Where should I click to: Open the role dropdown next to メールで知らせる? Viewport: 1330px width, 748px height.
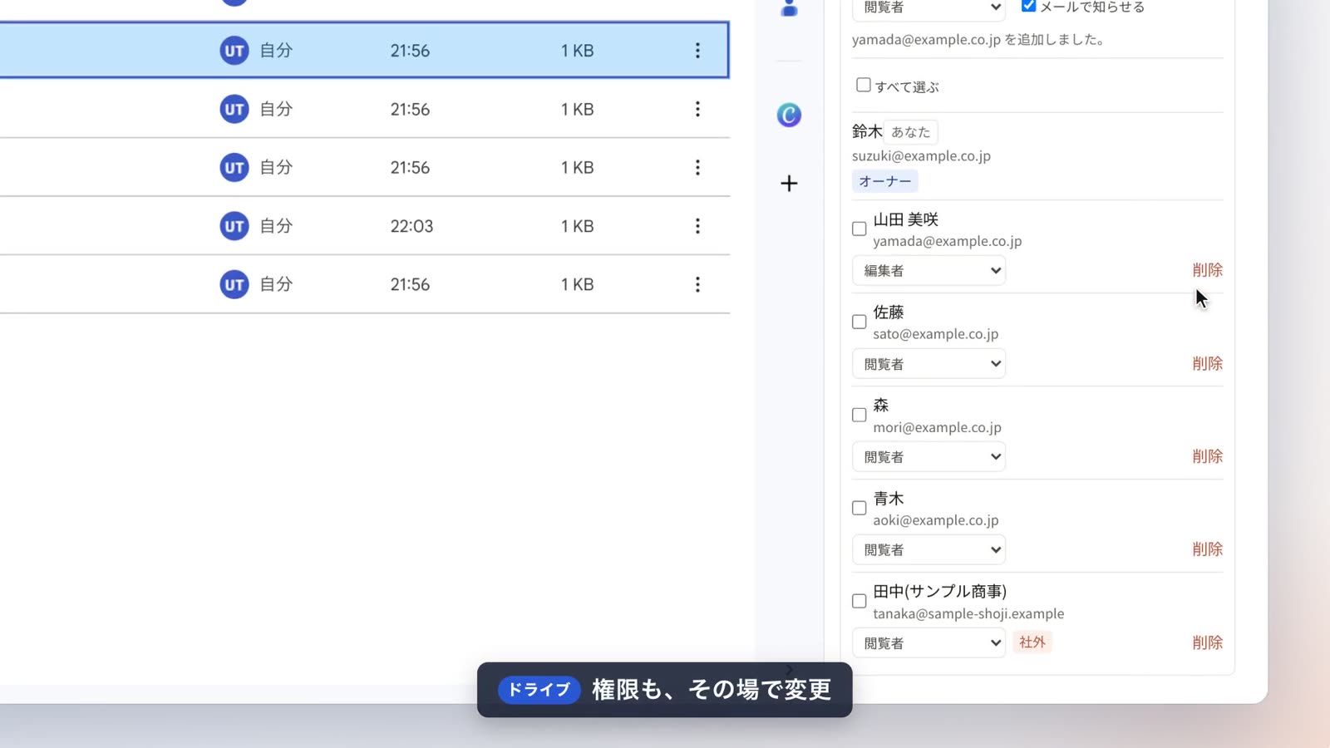coord(929,8)
